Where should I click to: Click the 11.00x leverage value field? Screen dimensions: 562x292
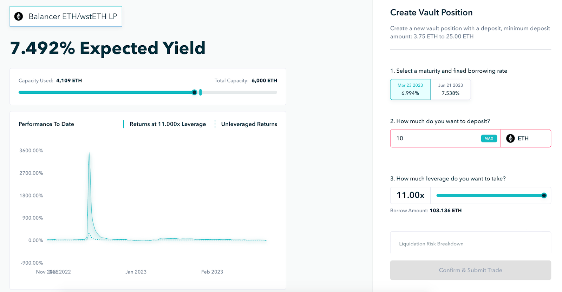point(411,195)
